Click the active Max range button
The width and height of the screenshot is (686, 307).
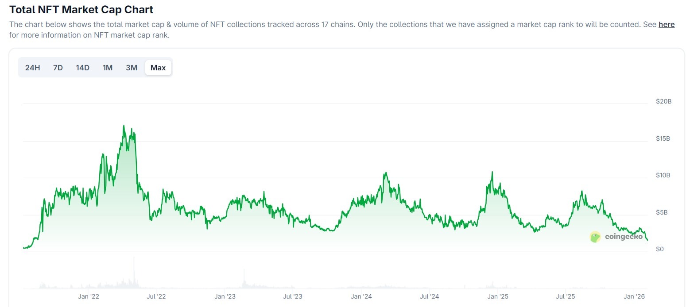(158, 67)
